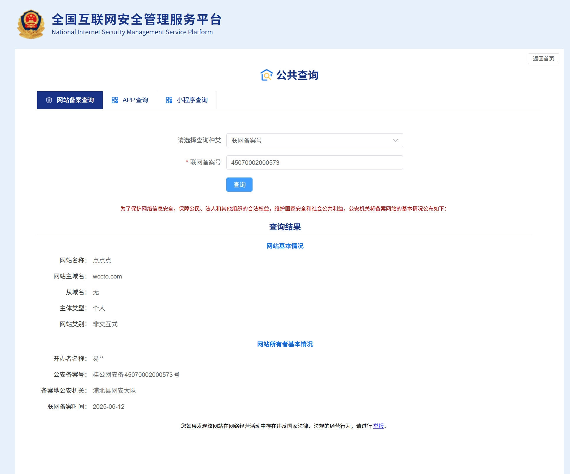Click the shield icon in 网站备案查询 tab

49,100
